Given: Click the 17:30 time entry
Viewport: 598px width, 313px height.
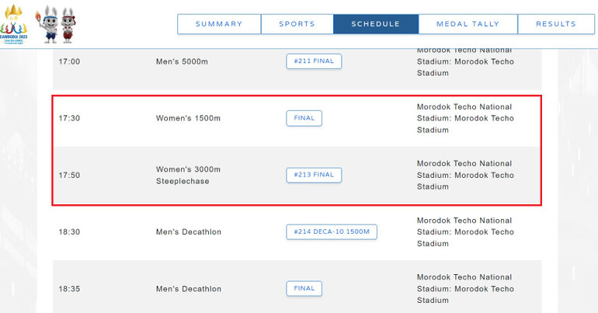Looking at the screenshot, I should coord(69,118).
